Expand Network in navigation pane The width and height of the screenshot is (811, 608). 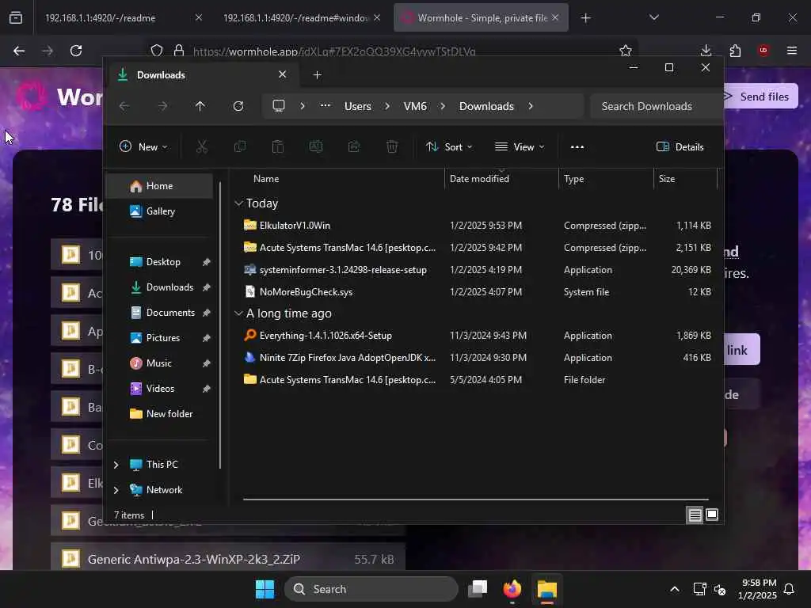116,490
